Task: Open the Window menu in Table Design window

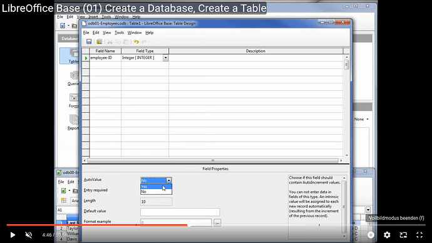Action: coord(135,33)
